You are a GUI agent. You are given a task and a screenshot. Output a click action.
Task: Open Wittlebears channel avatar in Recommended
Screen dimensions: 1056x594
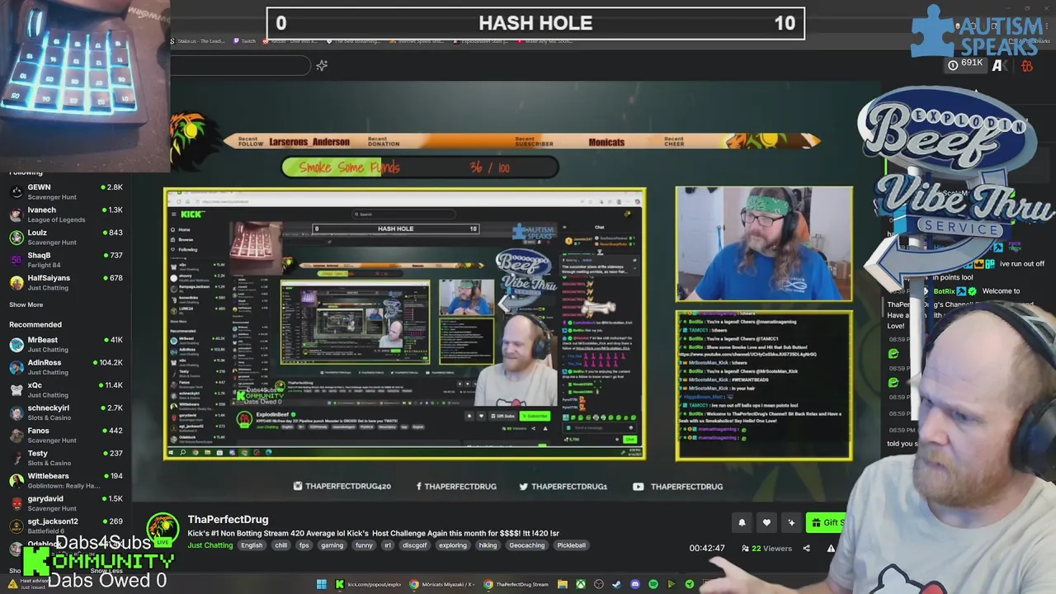[x=16, y=480]
